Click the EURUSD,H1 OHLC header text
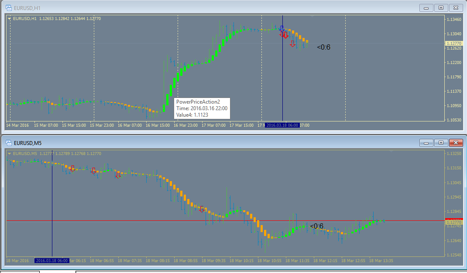 pos(57,18)
